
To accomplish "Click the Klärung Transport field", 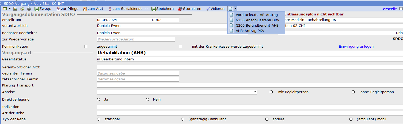I will tap(250, 85).
